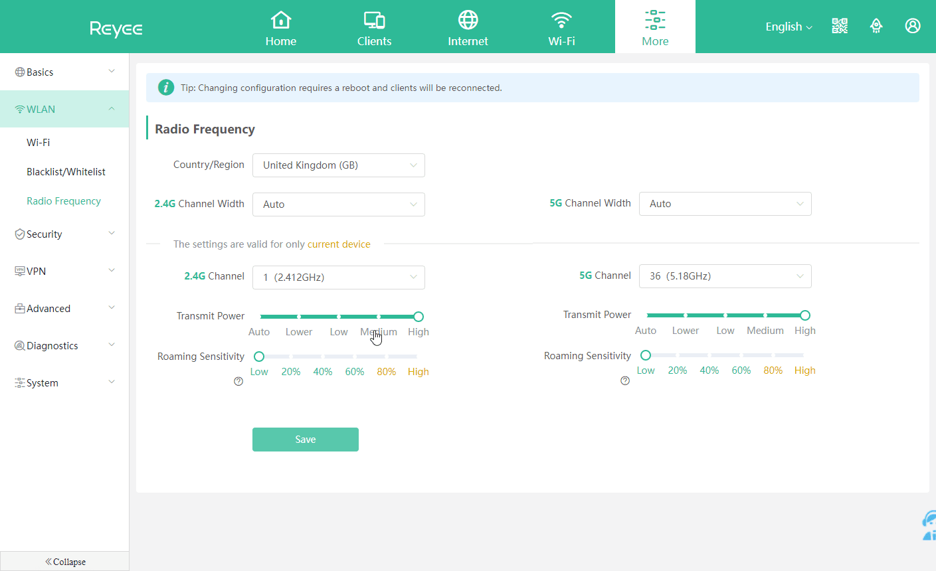Open the 5G Channel dropdown

click(x=725, y=276)
